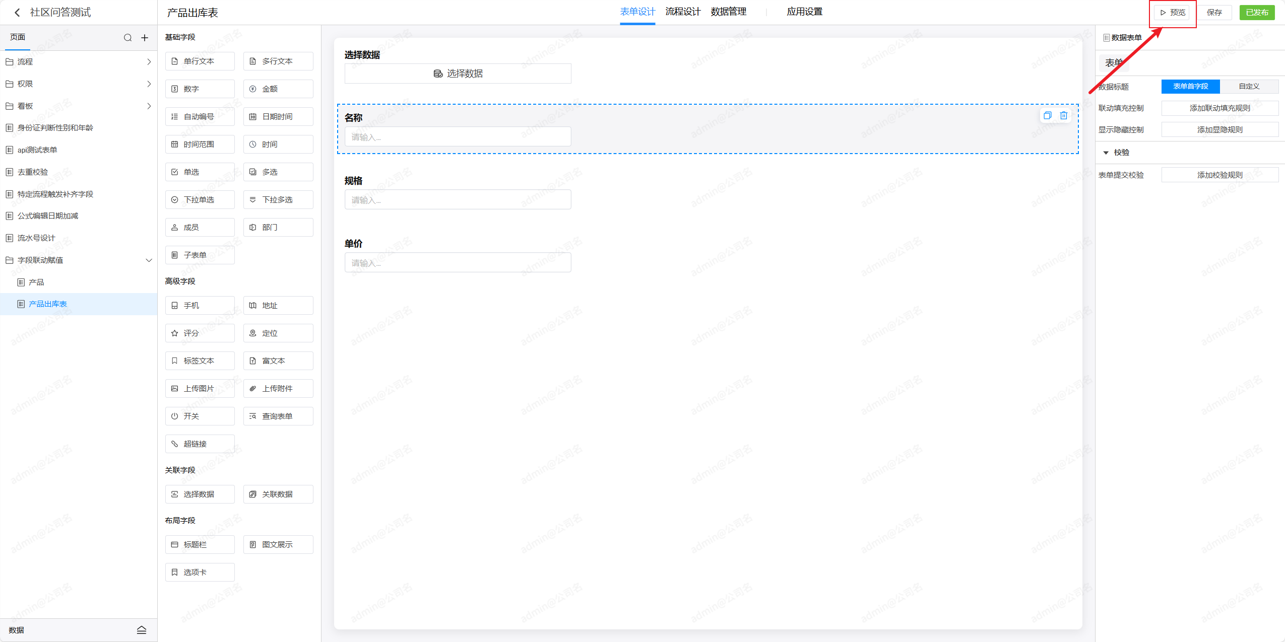1285x642 pixels.
Task: Pick the 上传图片 field component
Action: click(200, 388)
